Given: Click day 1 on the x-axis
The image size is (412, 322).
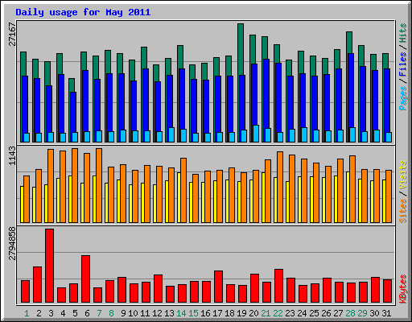Looking at the screenshot, I should [x=27, y=313].
